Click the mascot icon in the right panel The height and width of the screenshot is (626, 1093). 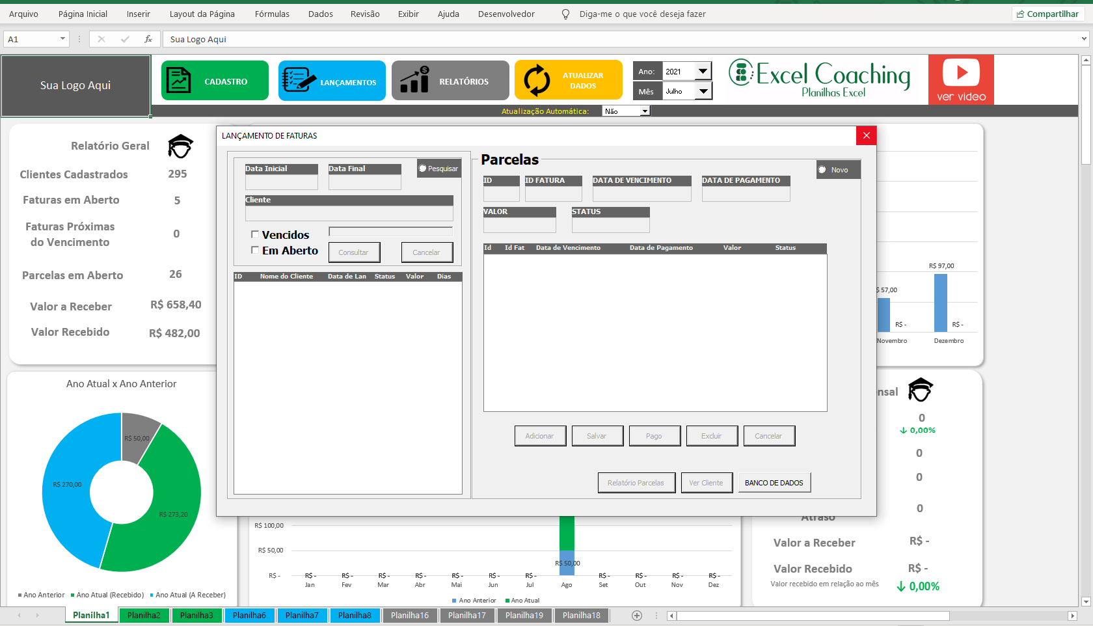tap(921, 390)
